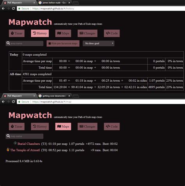Viewport: 185px width, 186px height.
Task: Click the reload icon in the lower browser
Action: coord(13,102)
